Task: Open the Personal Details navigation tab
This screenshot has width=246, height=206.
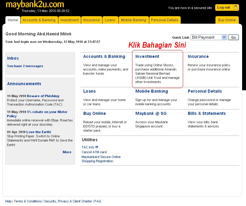Action: [x=165, y=20]
